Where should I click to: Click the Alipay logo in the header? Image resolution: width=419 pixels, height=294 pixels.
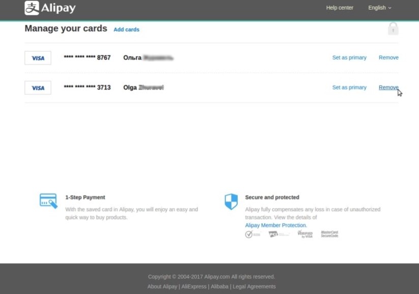(50, 8)
